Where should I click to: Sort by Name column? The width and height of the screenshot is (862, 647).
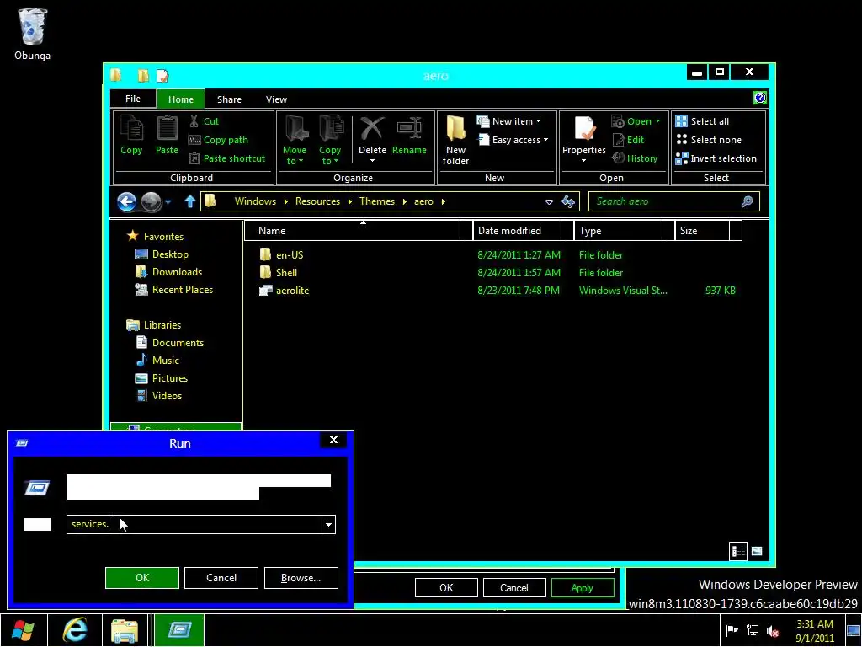pyautogui.click(x=352, y=231)
